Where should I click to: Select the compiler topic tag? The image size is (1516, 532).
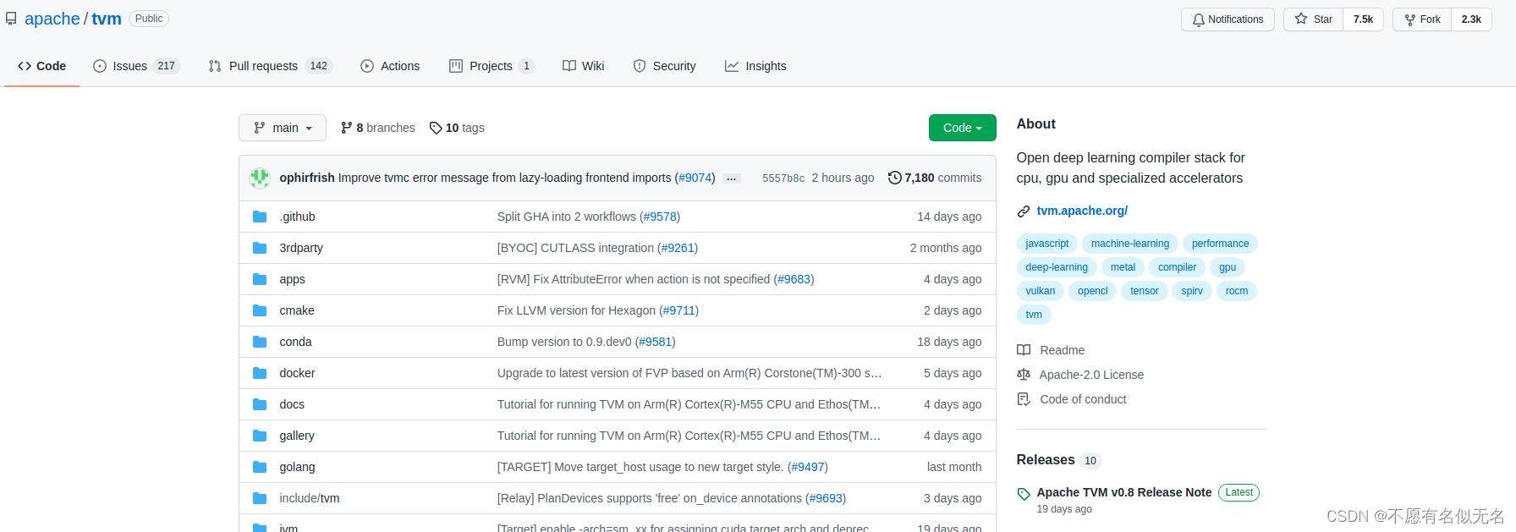1177,267
